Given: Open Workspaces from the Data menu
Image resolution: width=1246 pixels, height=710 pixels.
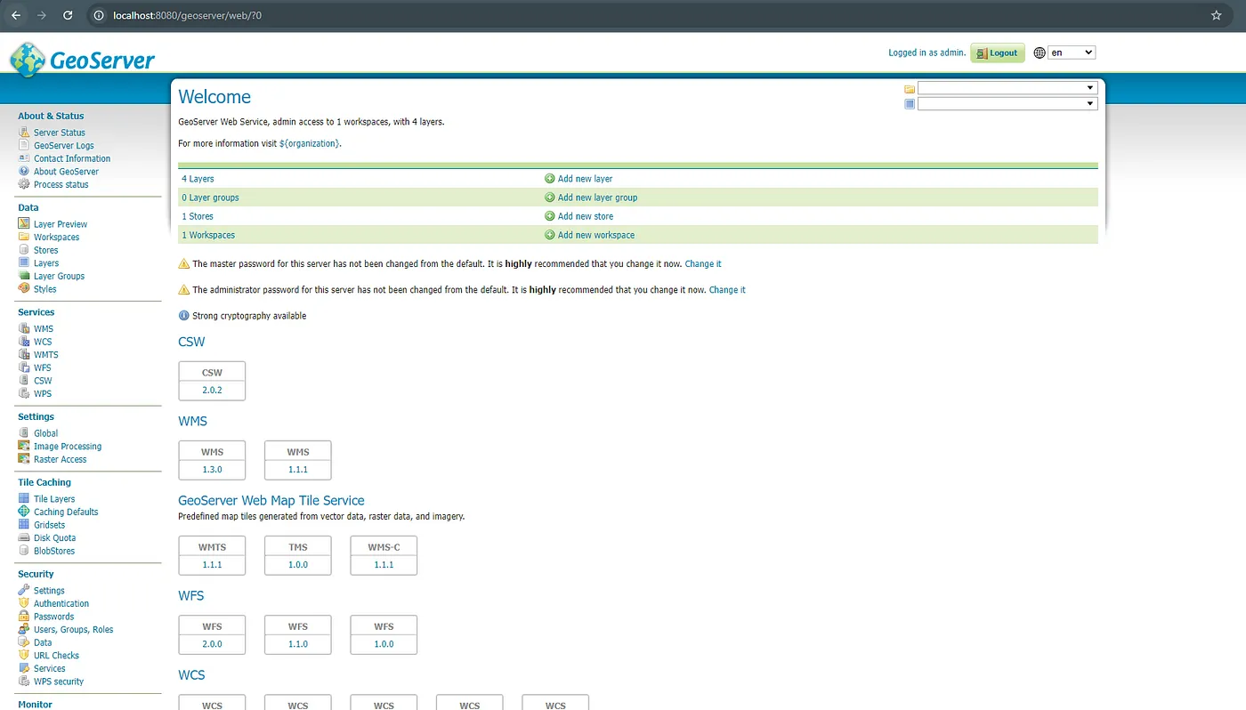Looking at the screenshot, I should [x=56, y=238].
